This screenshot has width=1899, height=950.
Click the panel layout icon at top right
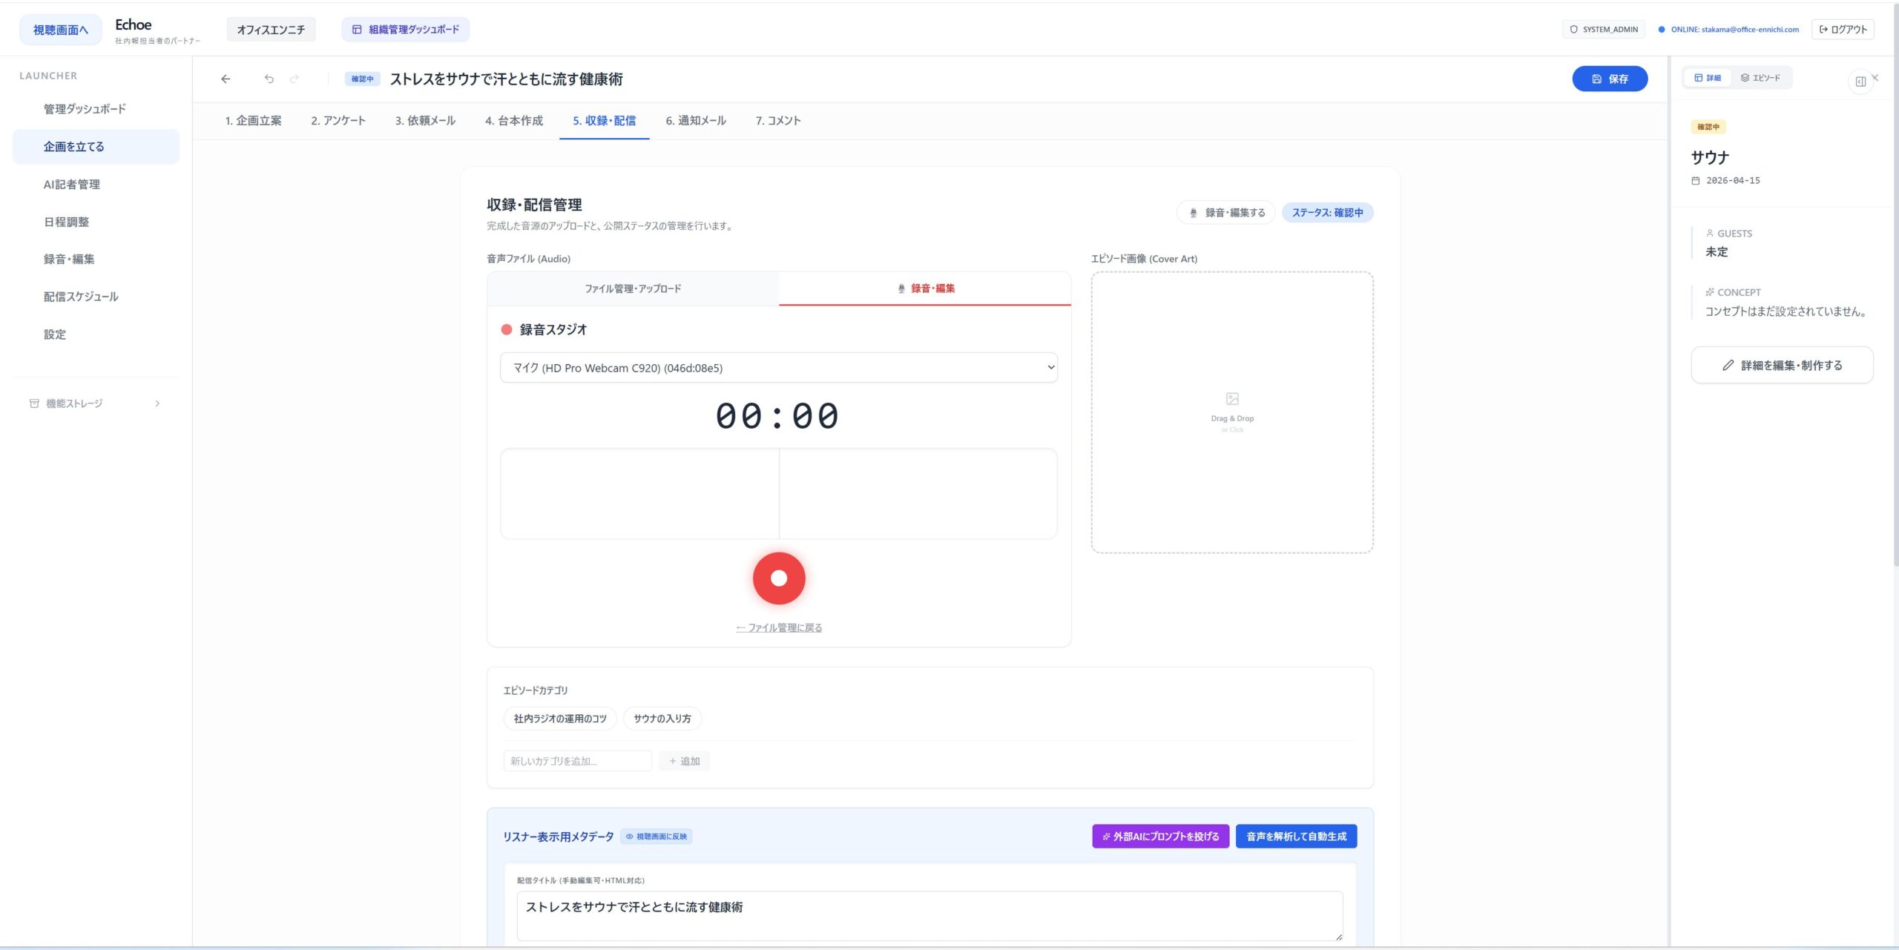tap(1860, 82)
